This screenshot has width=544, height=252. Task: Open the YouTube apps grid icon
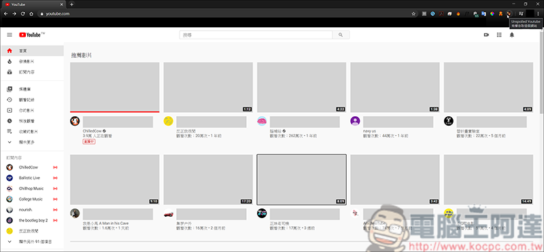point(499,35)
